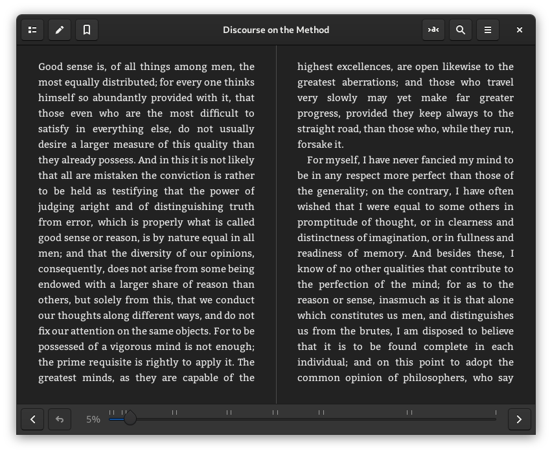Open the text-to-speech narration button
This screenshot has height=453, width=552.
433,30
